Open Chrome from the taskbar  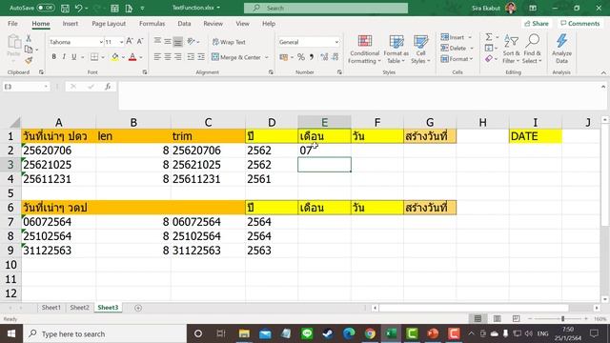pyautogui.click(x=370, y=333)
